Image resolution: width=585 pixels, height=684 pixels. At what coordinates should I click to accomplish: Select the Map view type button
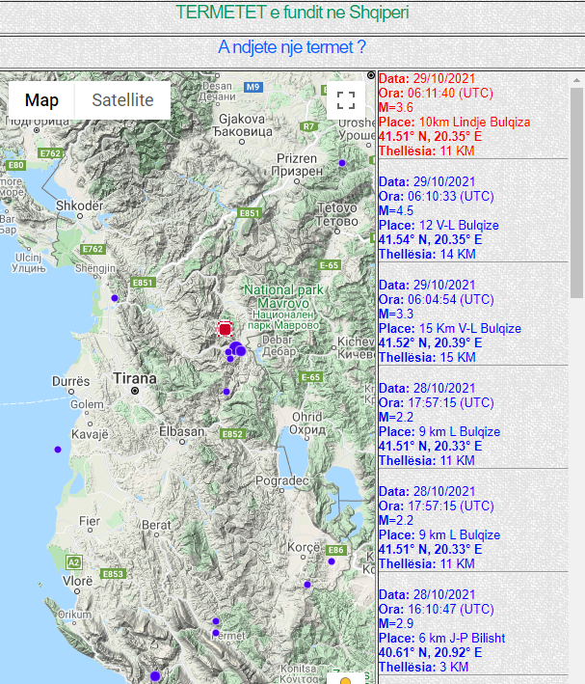tap(41, 100)
